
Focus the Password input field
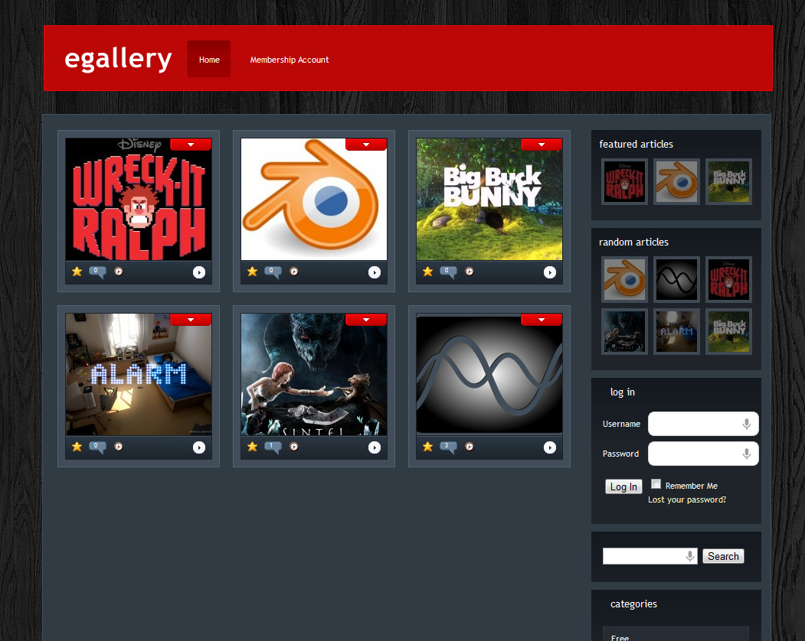[x=693, y=454]
